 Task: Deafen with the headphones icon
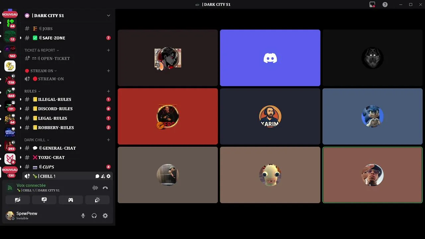click(94, 216)
